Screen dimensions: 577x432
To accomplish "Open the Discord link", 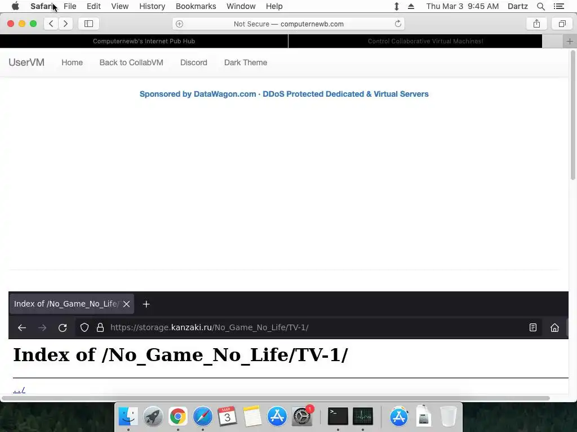I will click(194, 62).
